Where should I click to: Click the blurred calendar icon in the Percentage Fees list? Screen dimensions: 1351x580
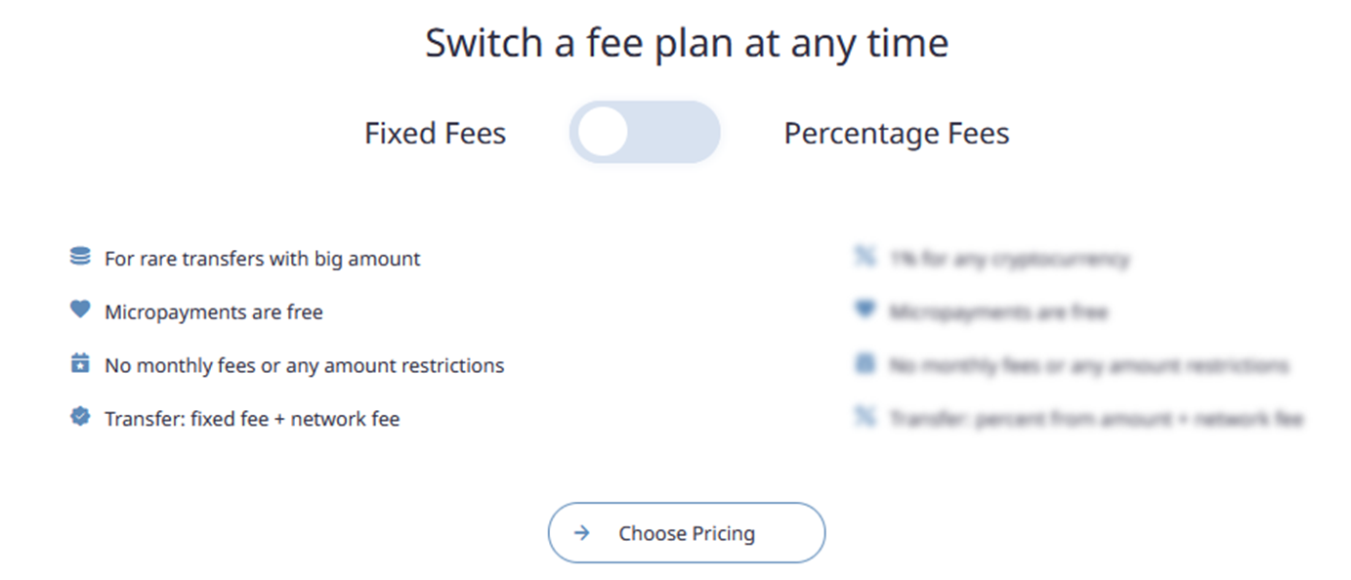click(865, 364)
